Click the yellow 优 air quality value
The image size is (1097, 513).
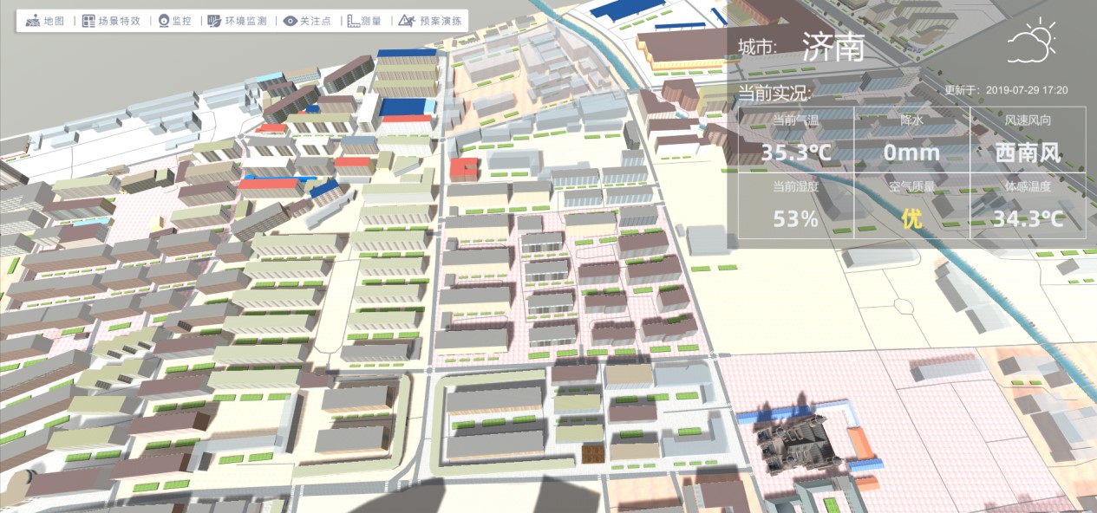pos(911,218)
